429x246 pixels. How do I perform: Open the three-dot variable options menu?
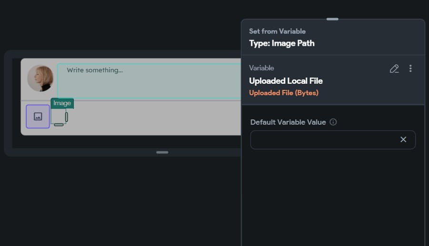coord(410,69)
